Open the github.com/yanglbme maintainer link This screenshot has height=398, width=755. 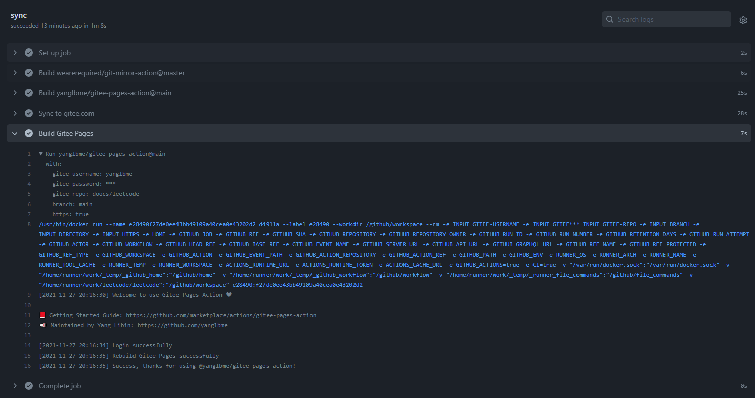pyautogui.click(x=182, y=325)
